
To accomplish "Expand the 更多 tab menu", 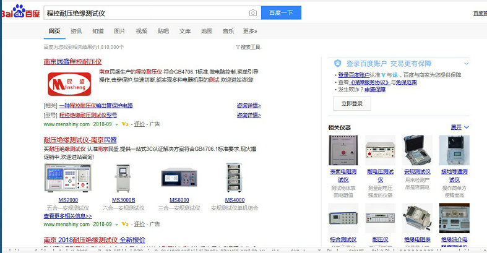I will tap(249, 31).
